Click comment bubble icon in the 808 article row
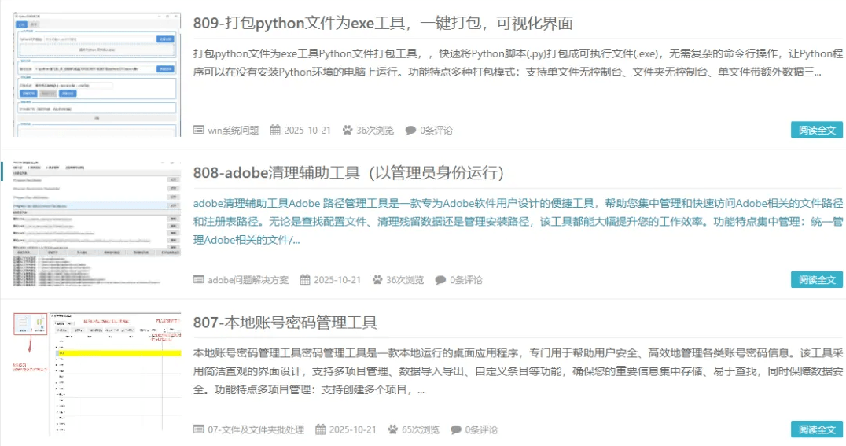Viewport: 846px width, 446px height. [440, 280]
